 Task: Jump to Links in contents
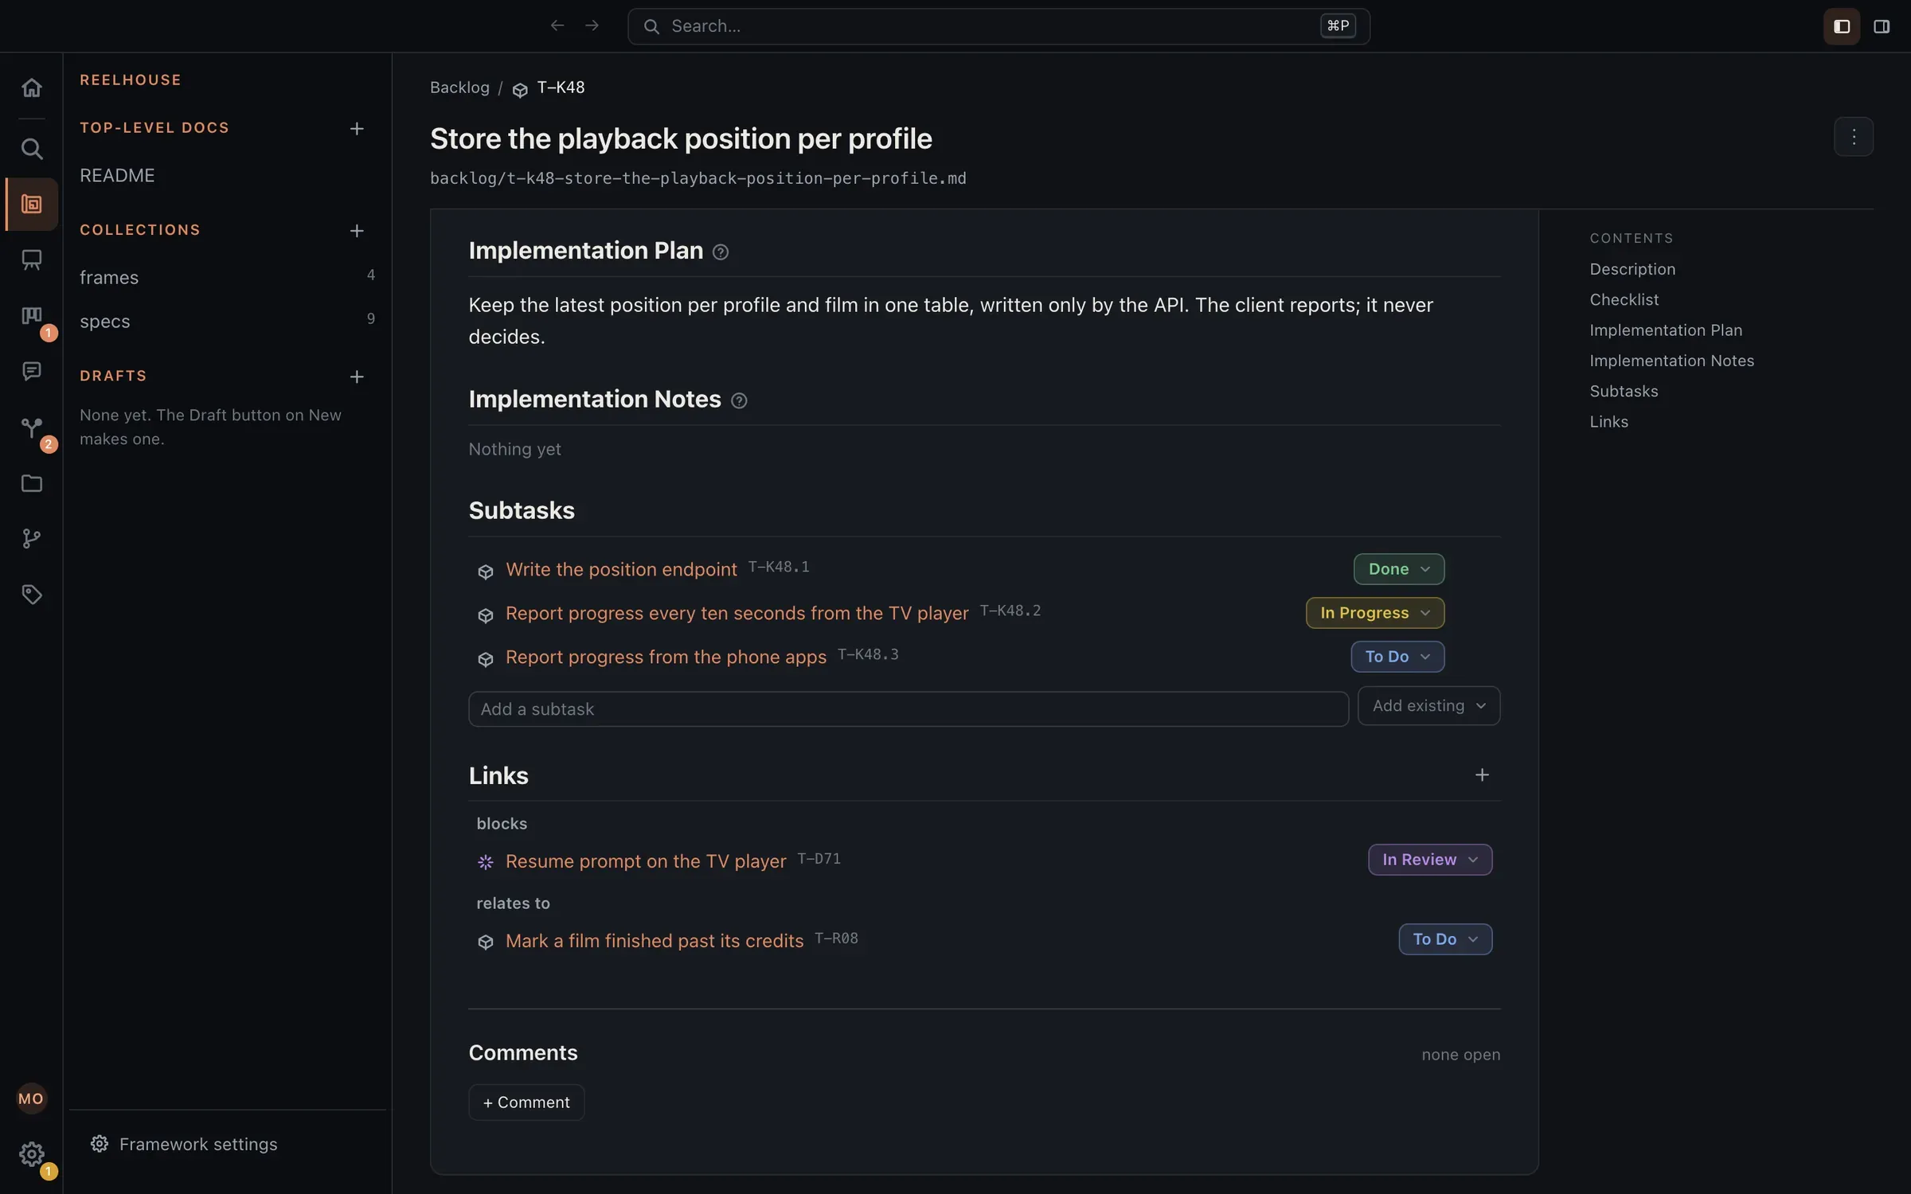pos(1608,422)
